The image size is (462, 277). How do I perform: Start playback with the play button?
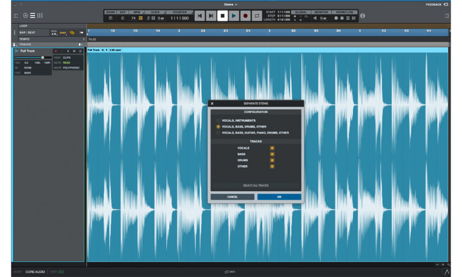tap(234, 16)
